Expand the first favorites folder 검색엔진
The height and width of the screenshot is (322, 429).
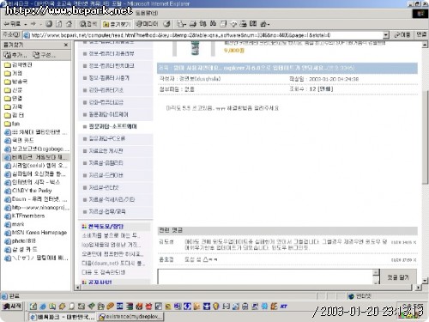point(18,65)
